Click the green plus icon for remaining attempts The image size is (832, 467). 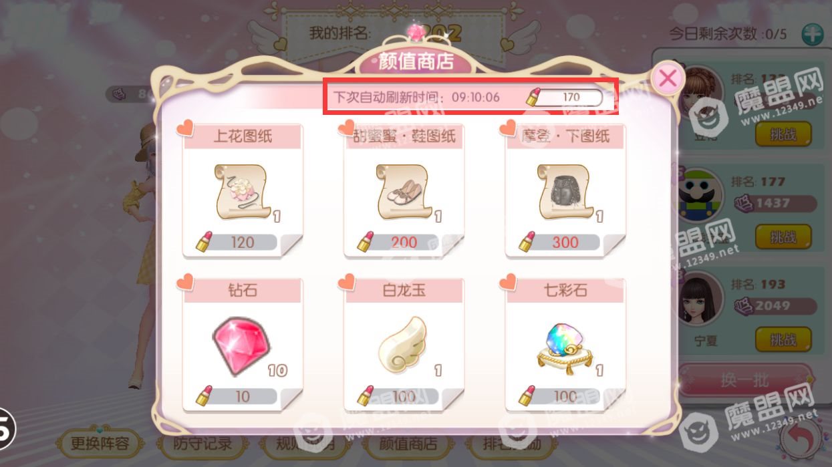pyautogui.click(x=813, y=33)
